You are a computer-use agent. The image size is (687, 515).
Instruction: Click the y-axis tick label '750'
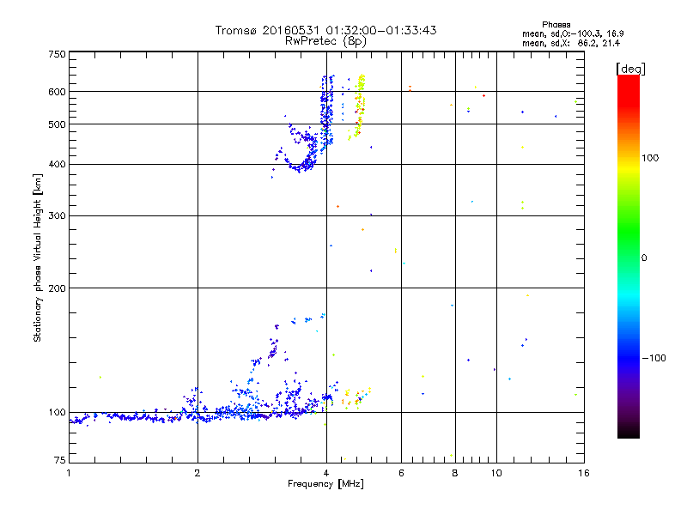57,54
